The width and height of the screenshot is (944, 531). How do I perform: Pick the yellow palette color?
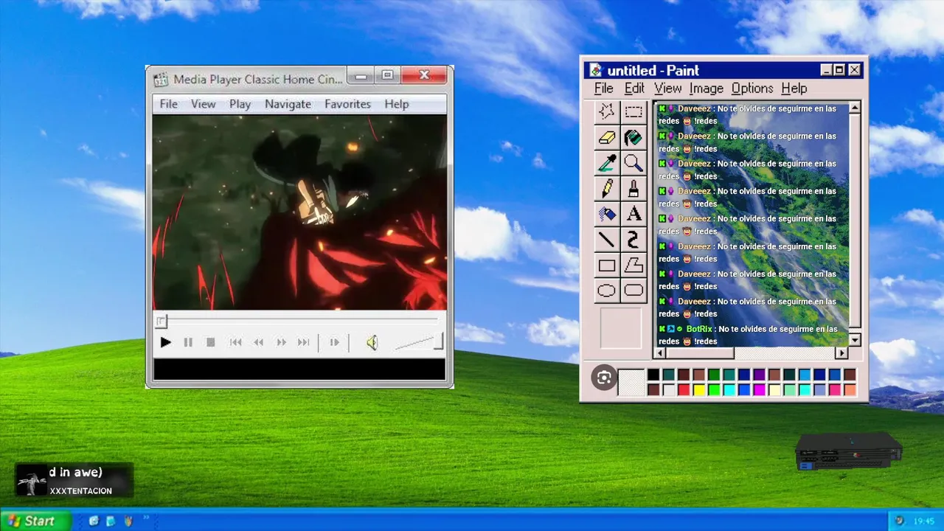698,389
